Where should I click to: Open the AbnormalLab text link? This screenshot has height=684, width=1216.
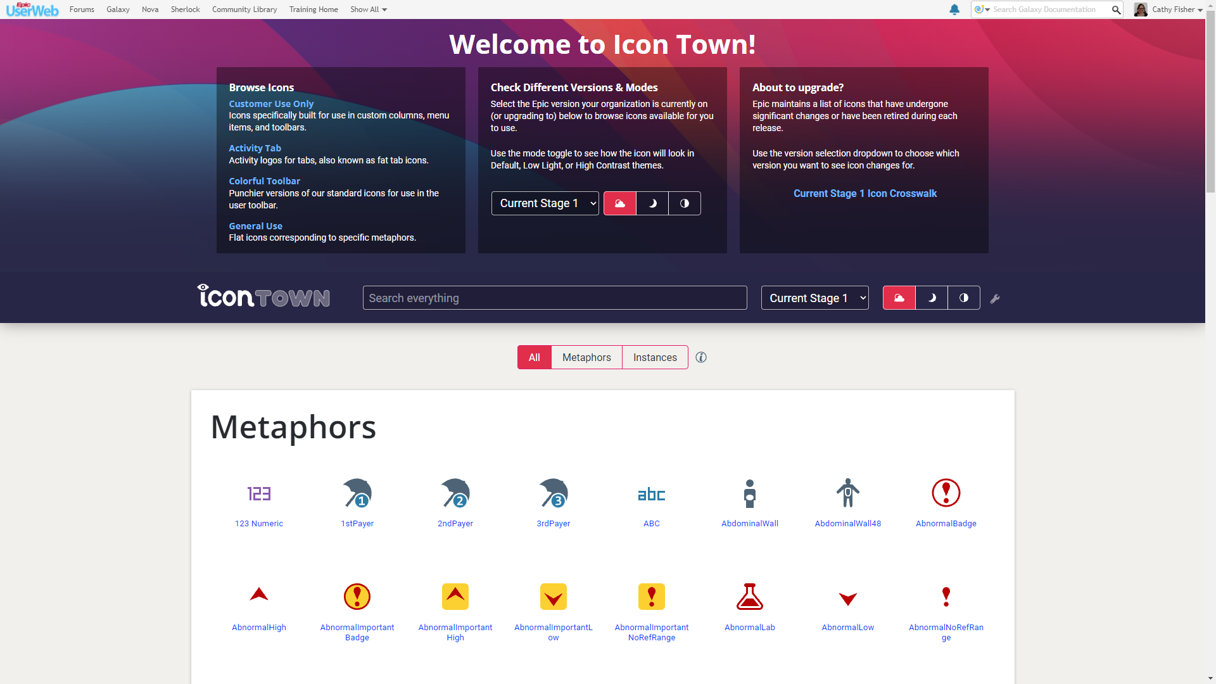click(750, 628)
